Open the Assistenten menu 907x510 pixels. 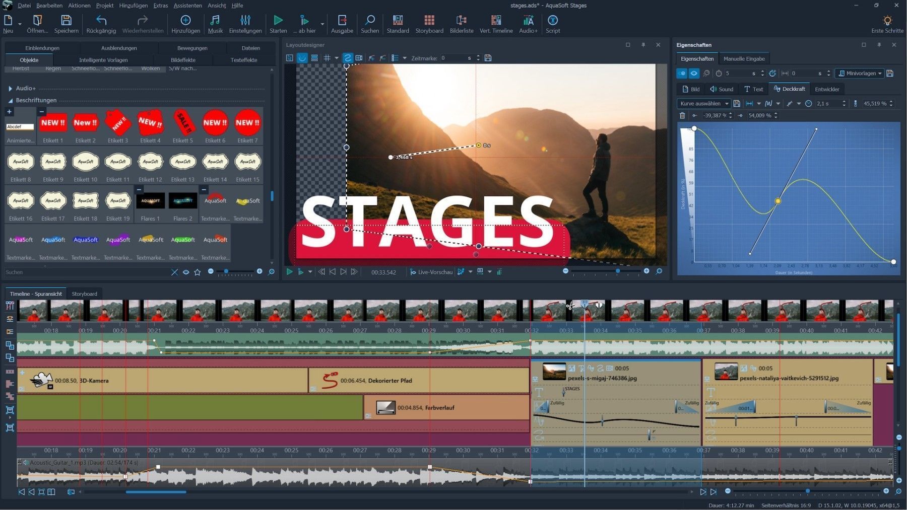pyautogui.click(x=187, y=6)
